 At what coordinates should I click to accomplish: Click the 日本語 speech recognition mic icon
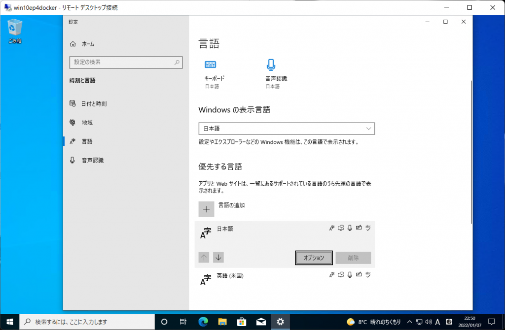pos(350,228)
